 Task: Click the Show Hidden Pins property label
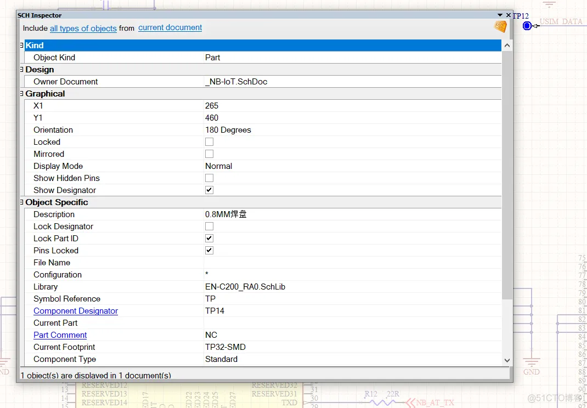pos(66,178)
